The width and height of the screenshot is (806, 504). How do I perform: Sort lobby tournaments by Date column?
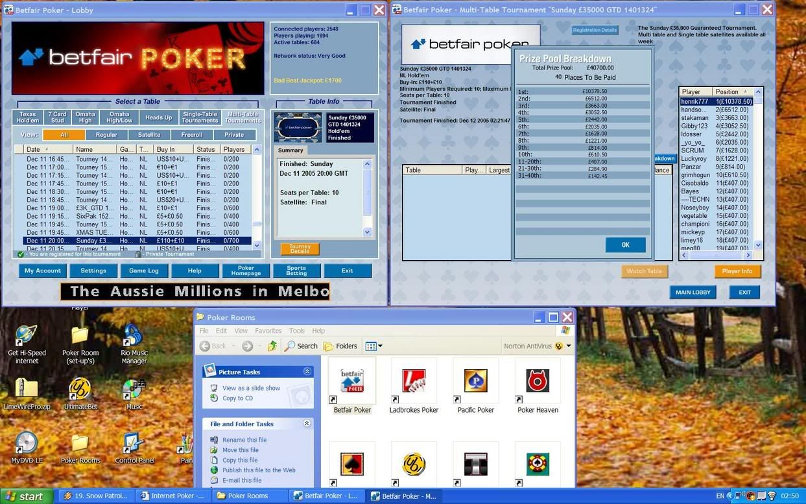click(x=48, y=149)
